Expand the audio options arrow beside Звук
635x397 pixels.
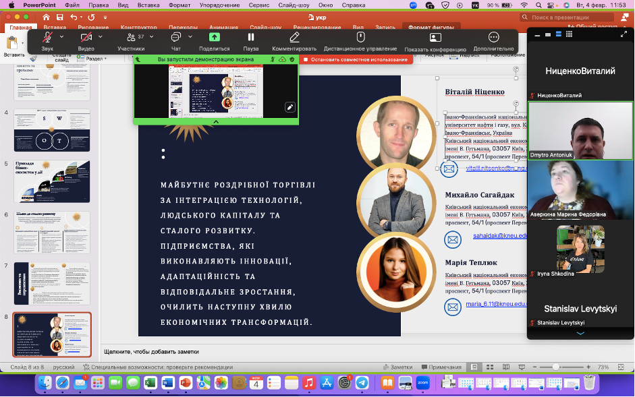click(61, 37)
